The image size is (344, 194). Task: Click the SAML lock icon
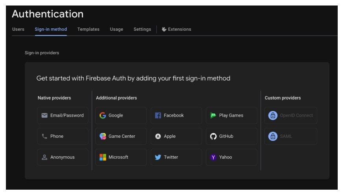click(273, 136)
